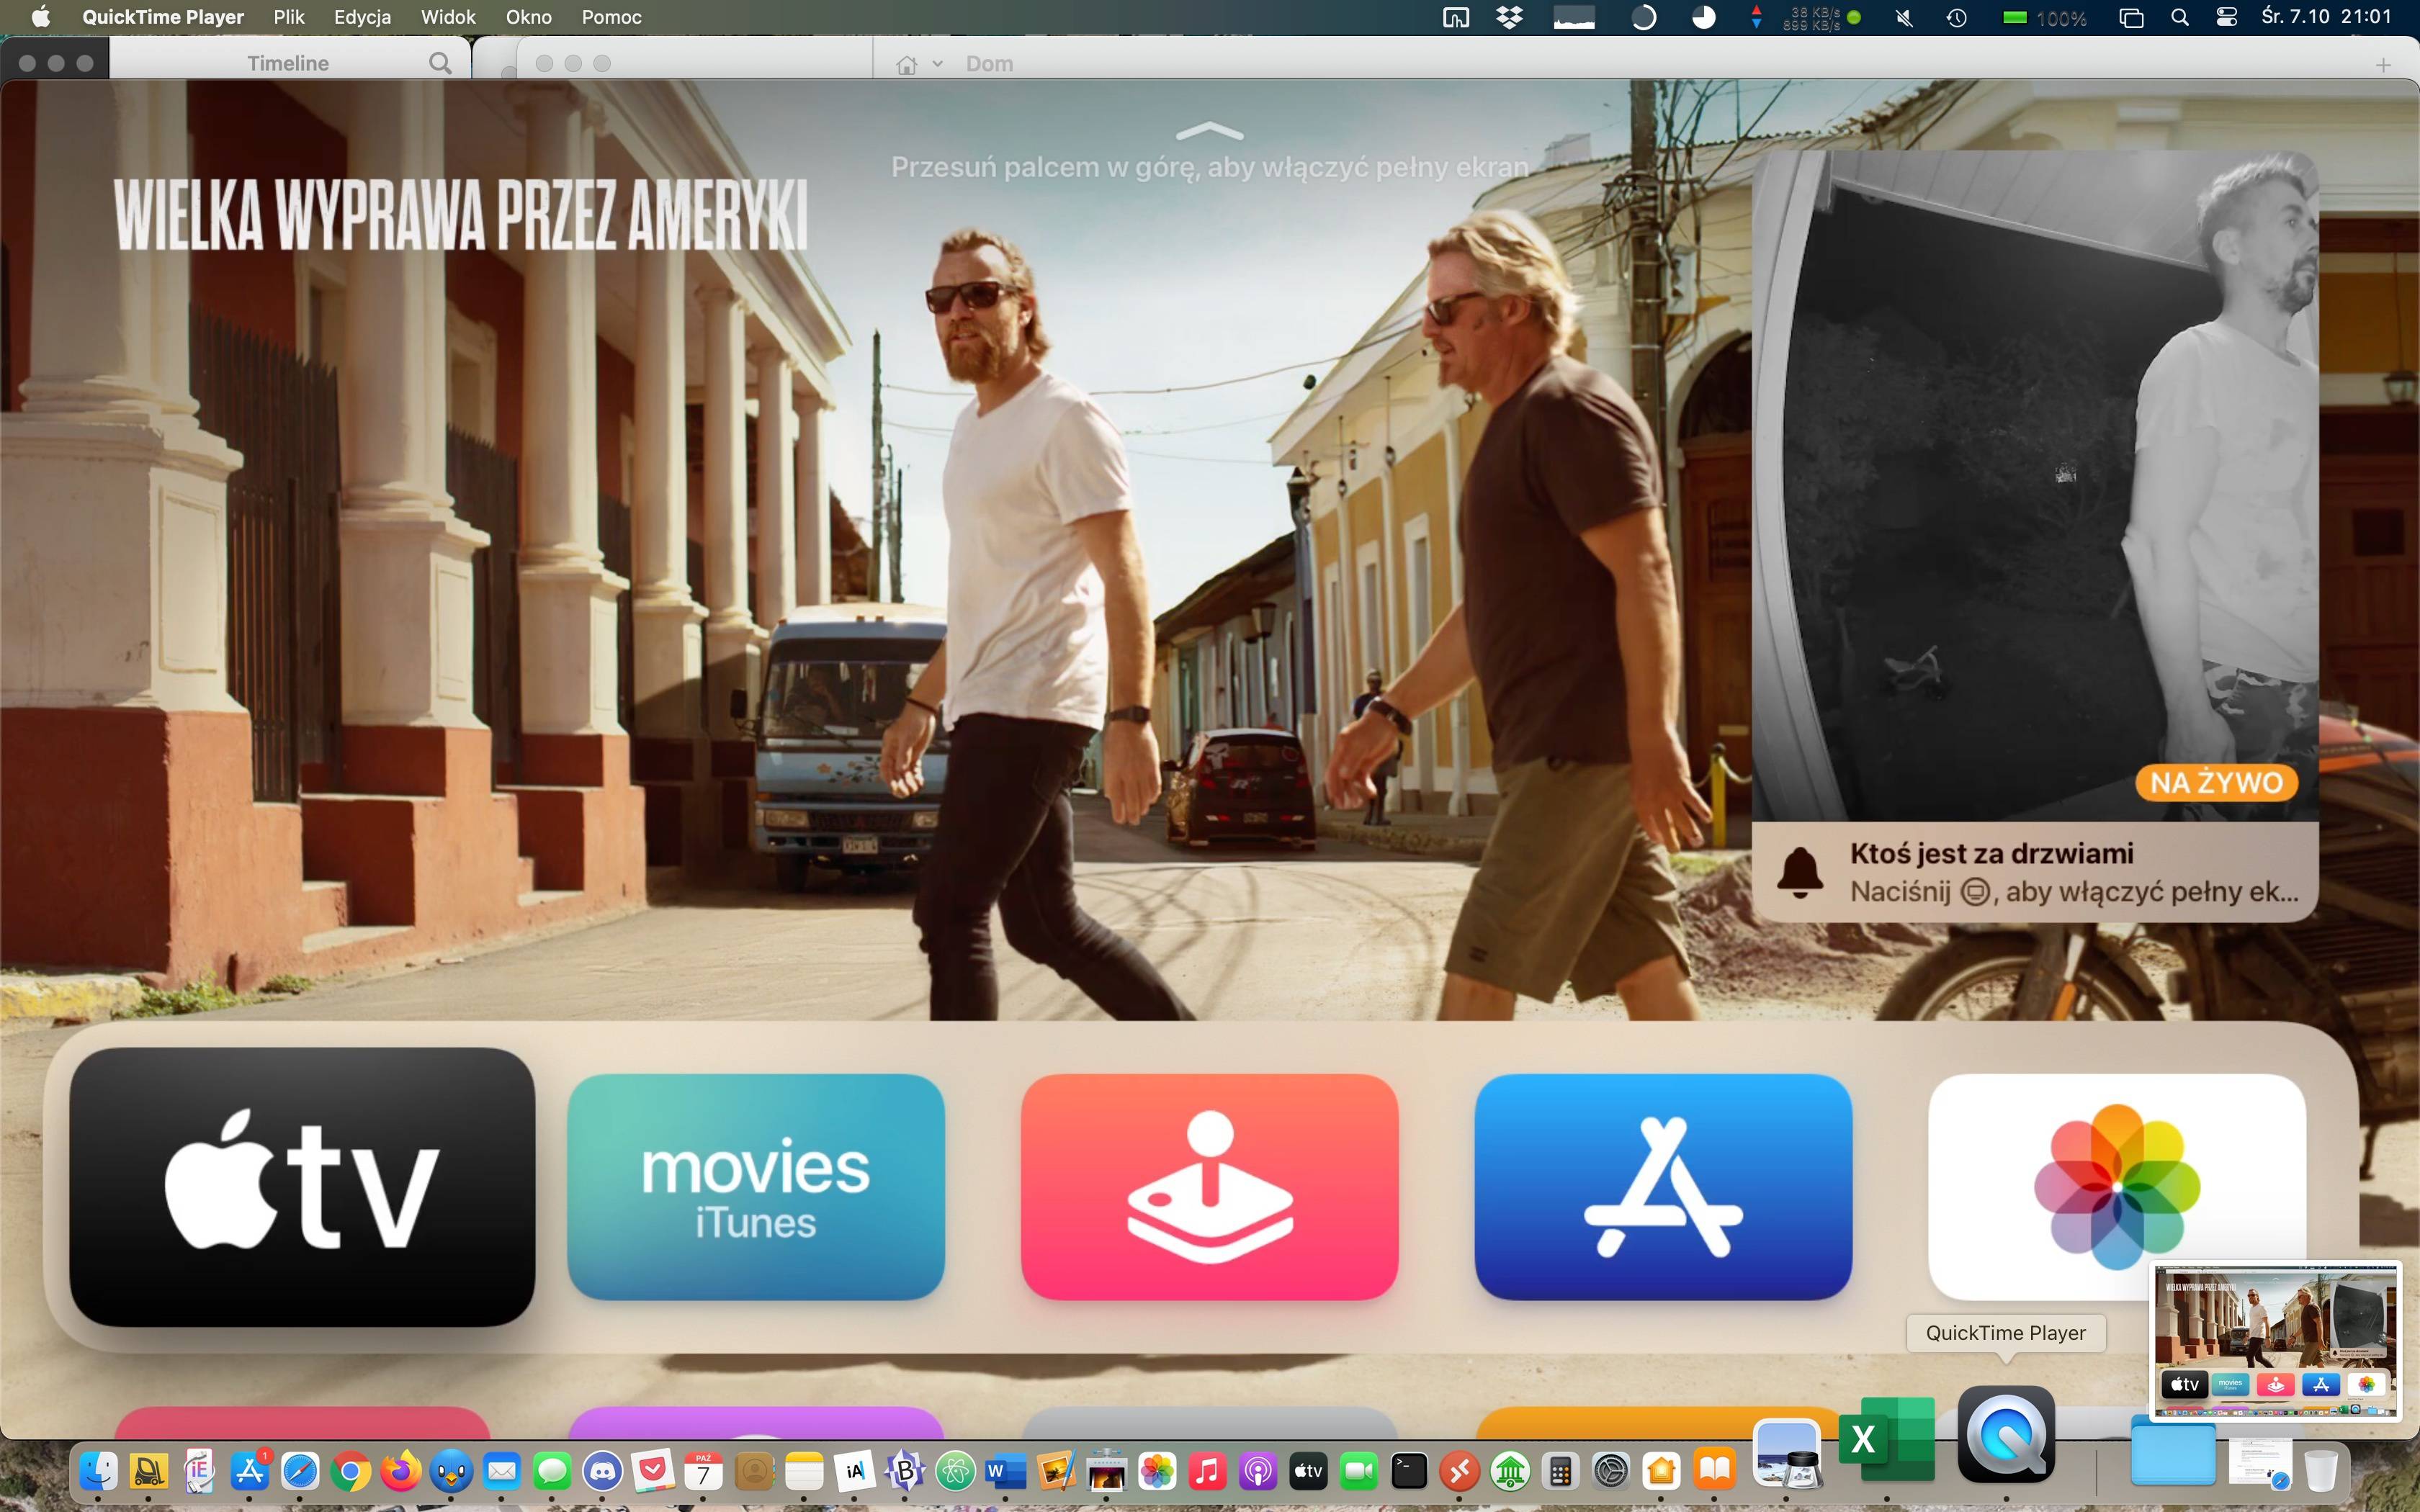The width and height of the screenshot is (2420, 1512).
Task: Click the muted volume menu bar icon
Action: (1904, 17)
